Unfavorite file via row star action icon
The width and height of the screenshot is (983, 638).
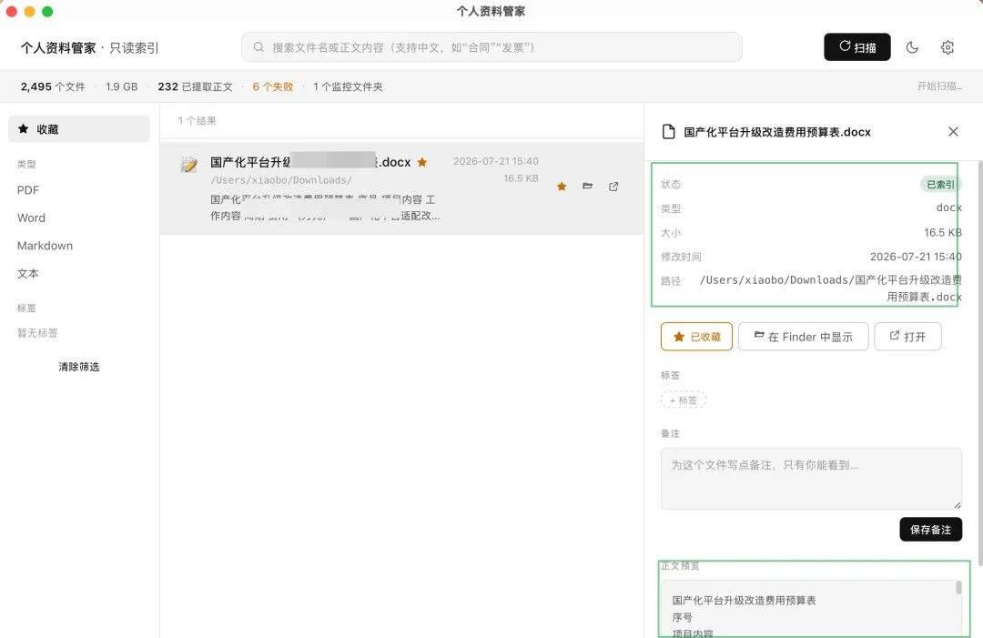562,187
